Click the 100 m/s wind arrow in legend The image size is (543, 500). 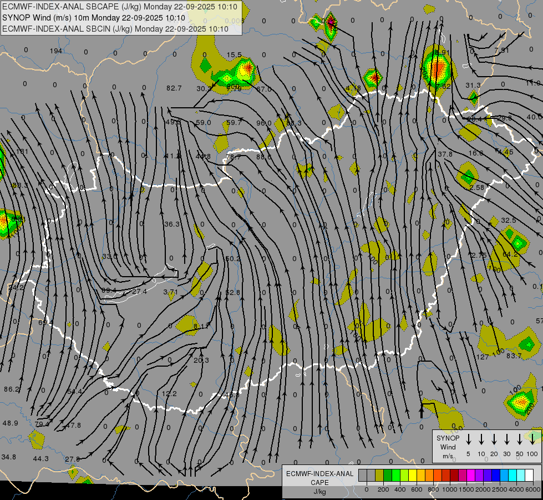532,439
